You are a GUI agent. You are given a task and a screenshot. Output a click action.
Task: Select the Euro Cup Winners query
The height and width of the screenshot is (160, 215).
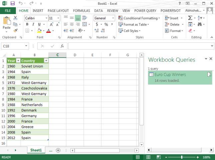(180, 78)
